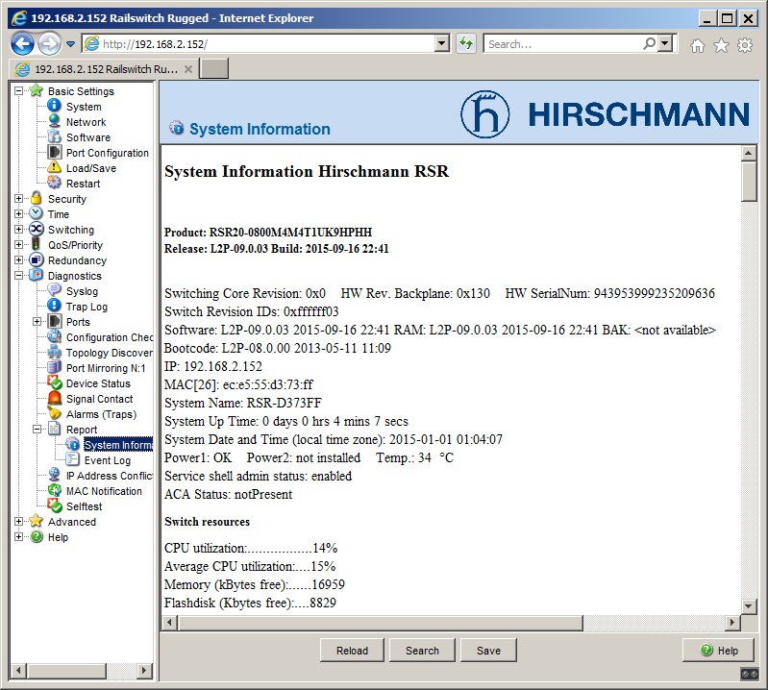768x690 pixels.
Task: Click the Network globe icon
Action: pyautogui.click(x=54, y=121)
